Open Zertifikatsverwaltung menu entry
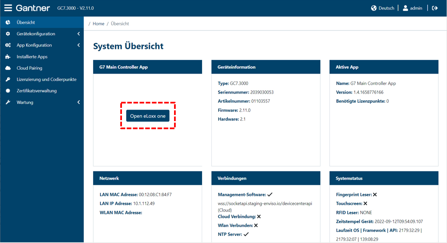The image size is (447, 243). (42, 91)
